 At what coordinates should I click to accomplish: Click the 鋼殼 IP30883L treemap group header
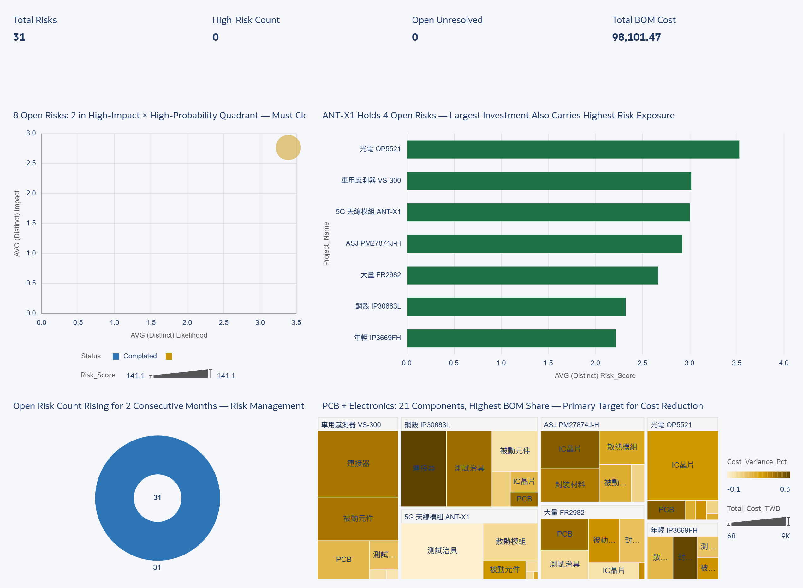pos(427,425)
